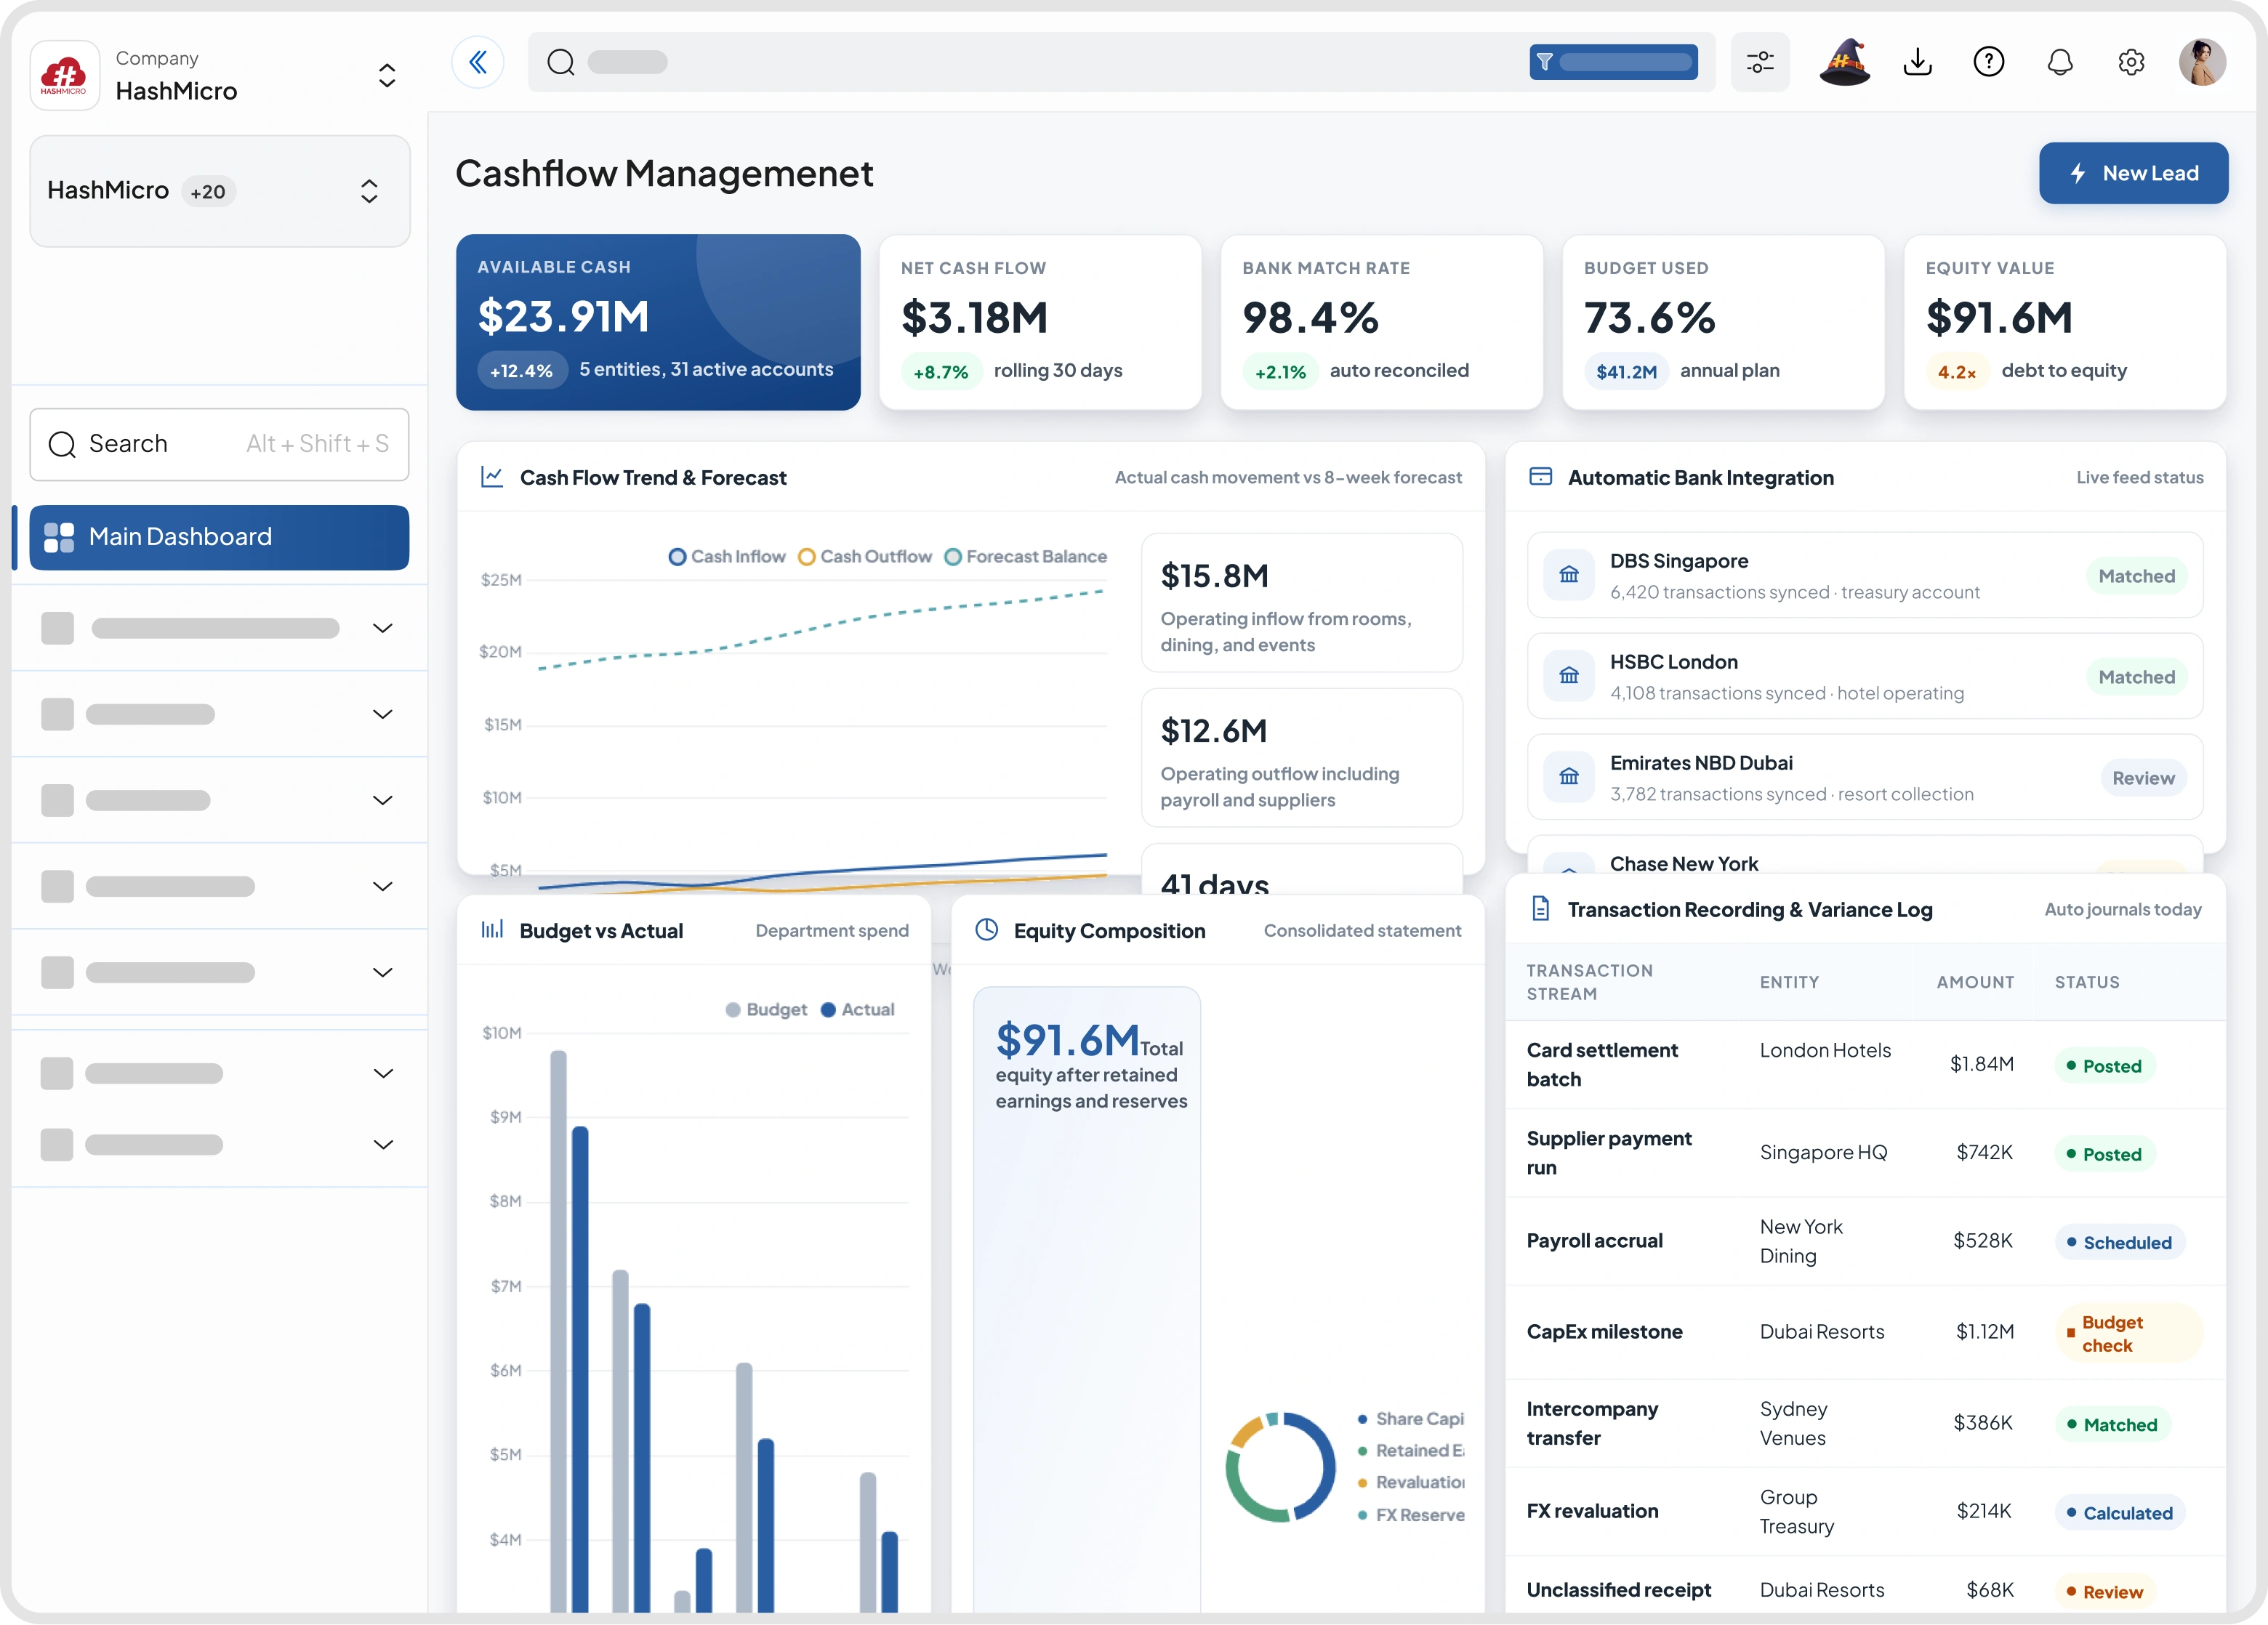Click the magnifier icon in the top search bar
Viewport: 2268px width, 1625px height.
(561, 62)
